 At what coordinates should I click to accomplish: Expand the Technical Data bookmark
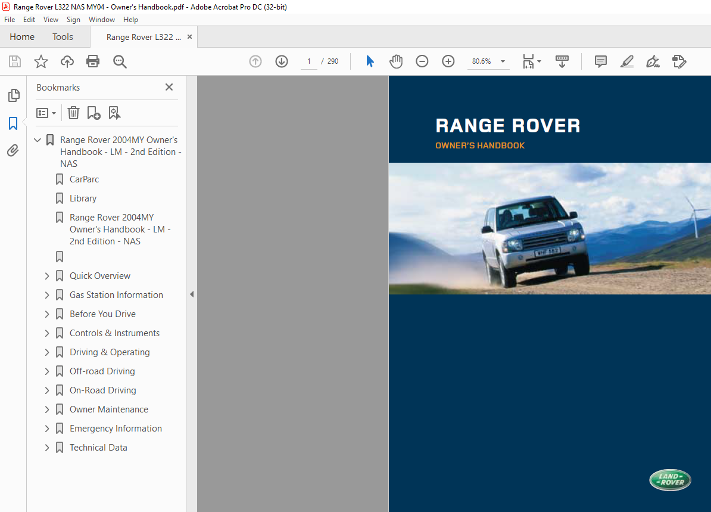(46, 448)
